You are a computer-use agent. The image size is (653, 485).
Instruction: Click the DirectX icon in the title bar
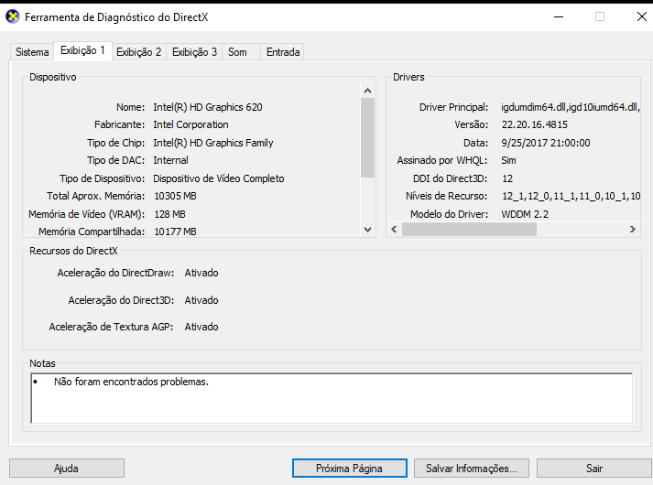point(13,17)
